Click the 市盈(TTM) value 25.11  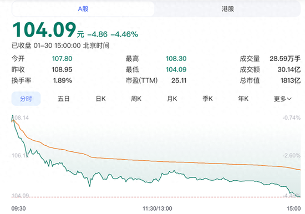click(x=179, y=80)
